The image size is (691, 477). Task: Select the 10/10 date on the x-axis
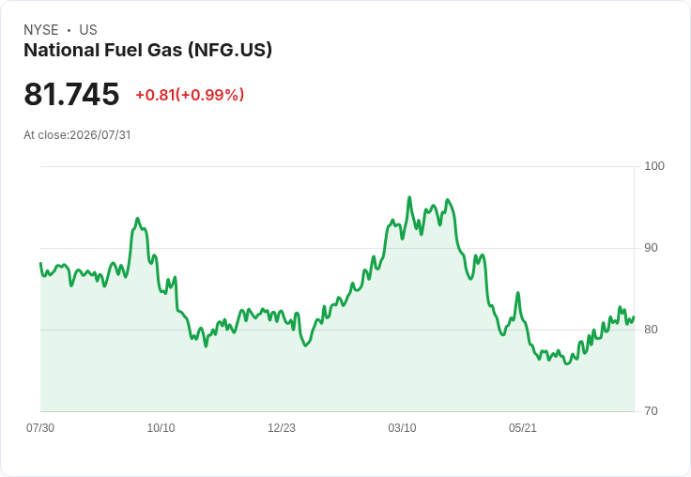pos(161,428)
